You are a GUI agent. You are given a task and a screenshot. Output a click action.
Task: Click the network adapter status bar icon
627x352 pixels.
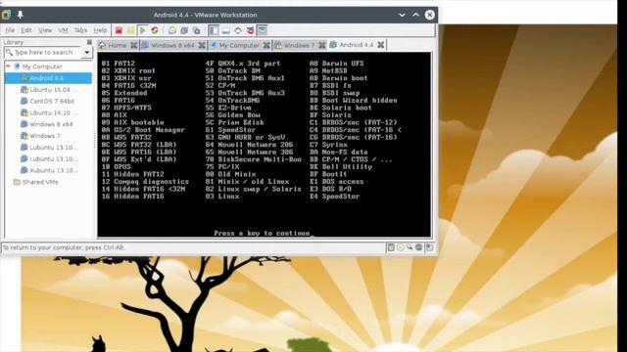coord(410,247)
